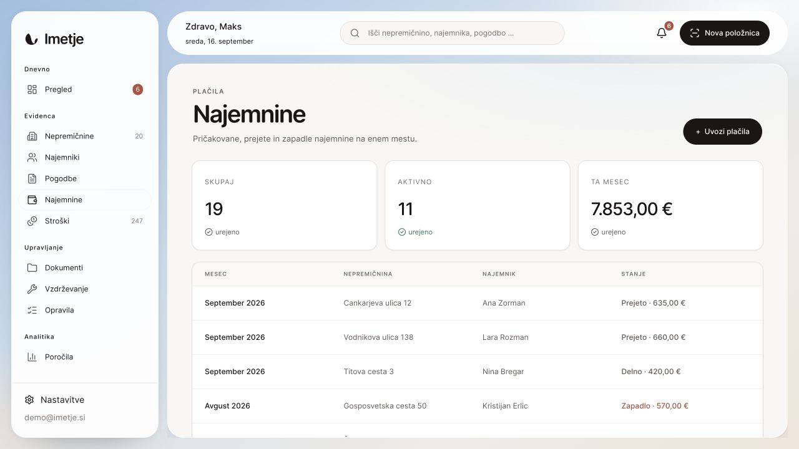Click the Skupaj summary card

click(285, 205)
